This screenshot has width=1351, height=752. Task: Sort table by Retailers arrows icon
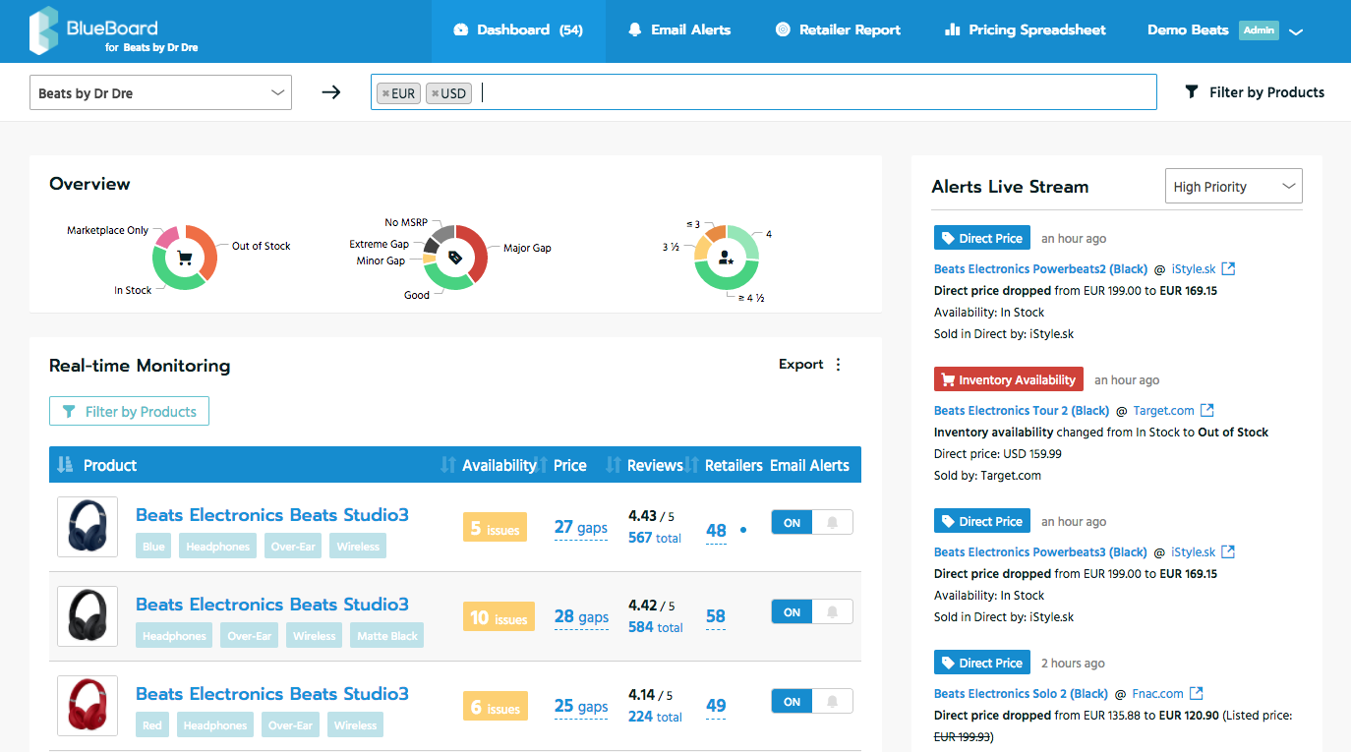point(691,465)
